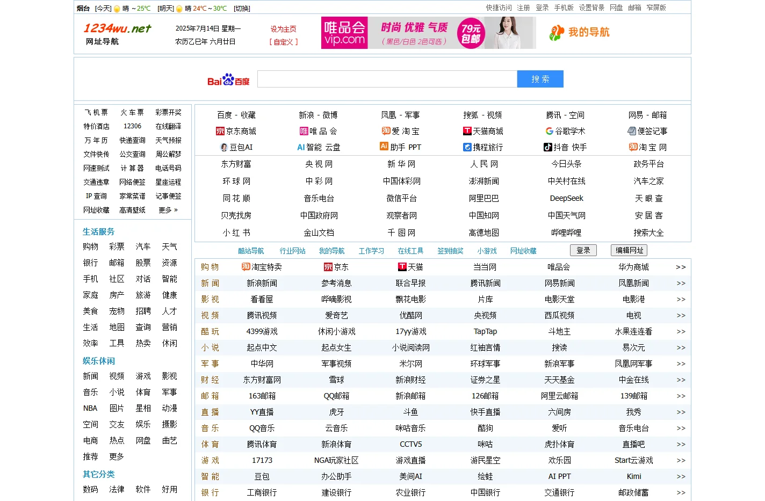
Task: Click the 唯品会 icon in quick links
Action: pyautogui.click(x=304, y=131)
